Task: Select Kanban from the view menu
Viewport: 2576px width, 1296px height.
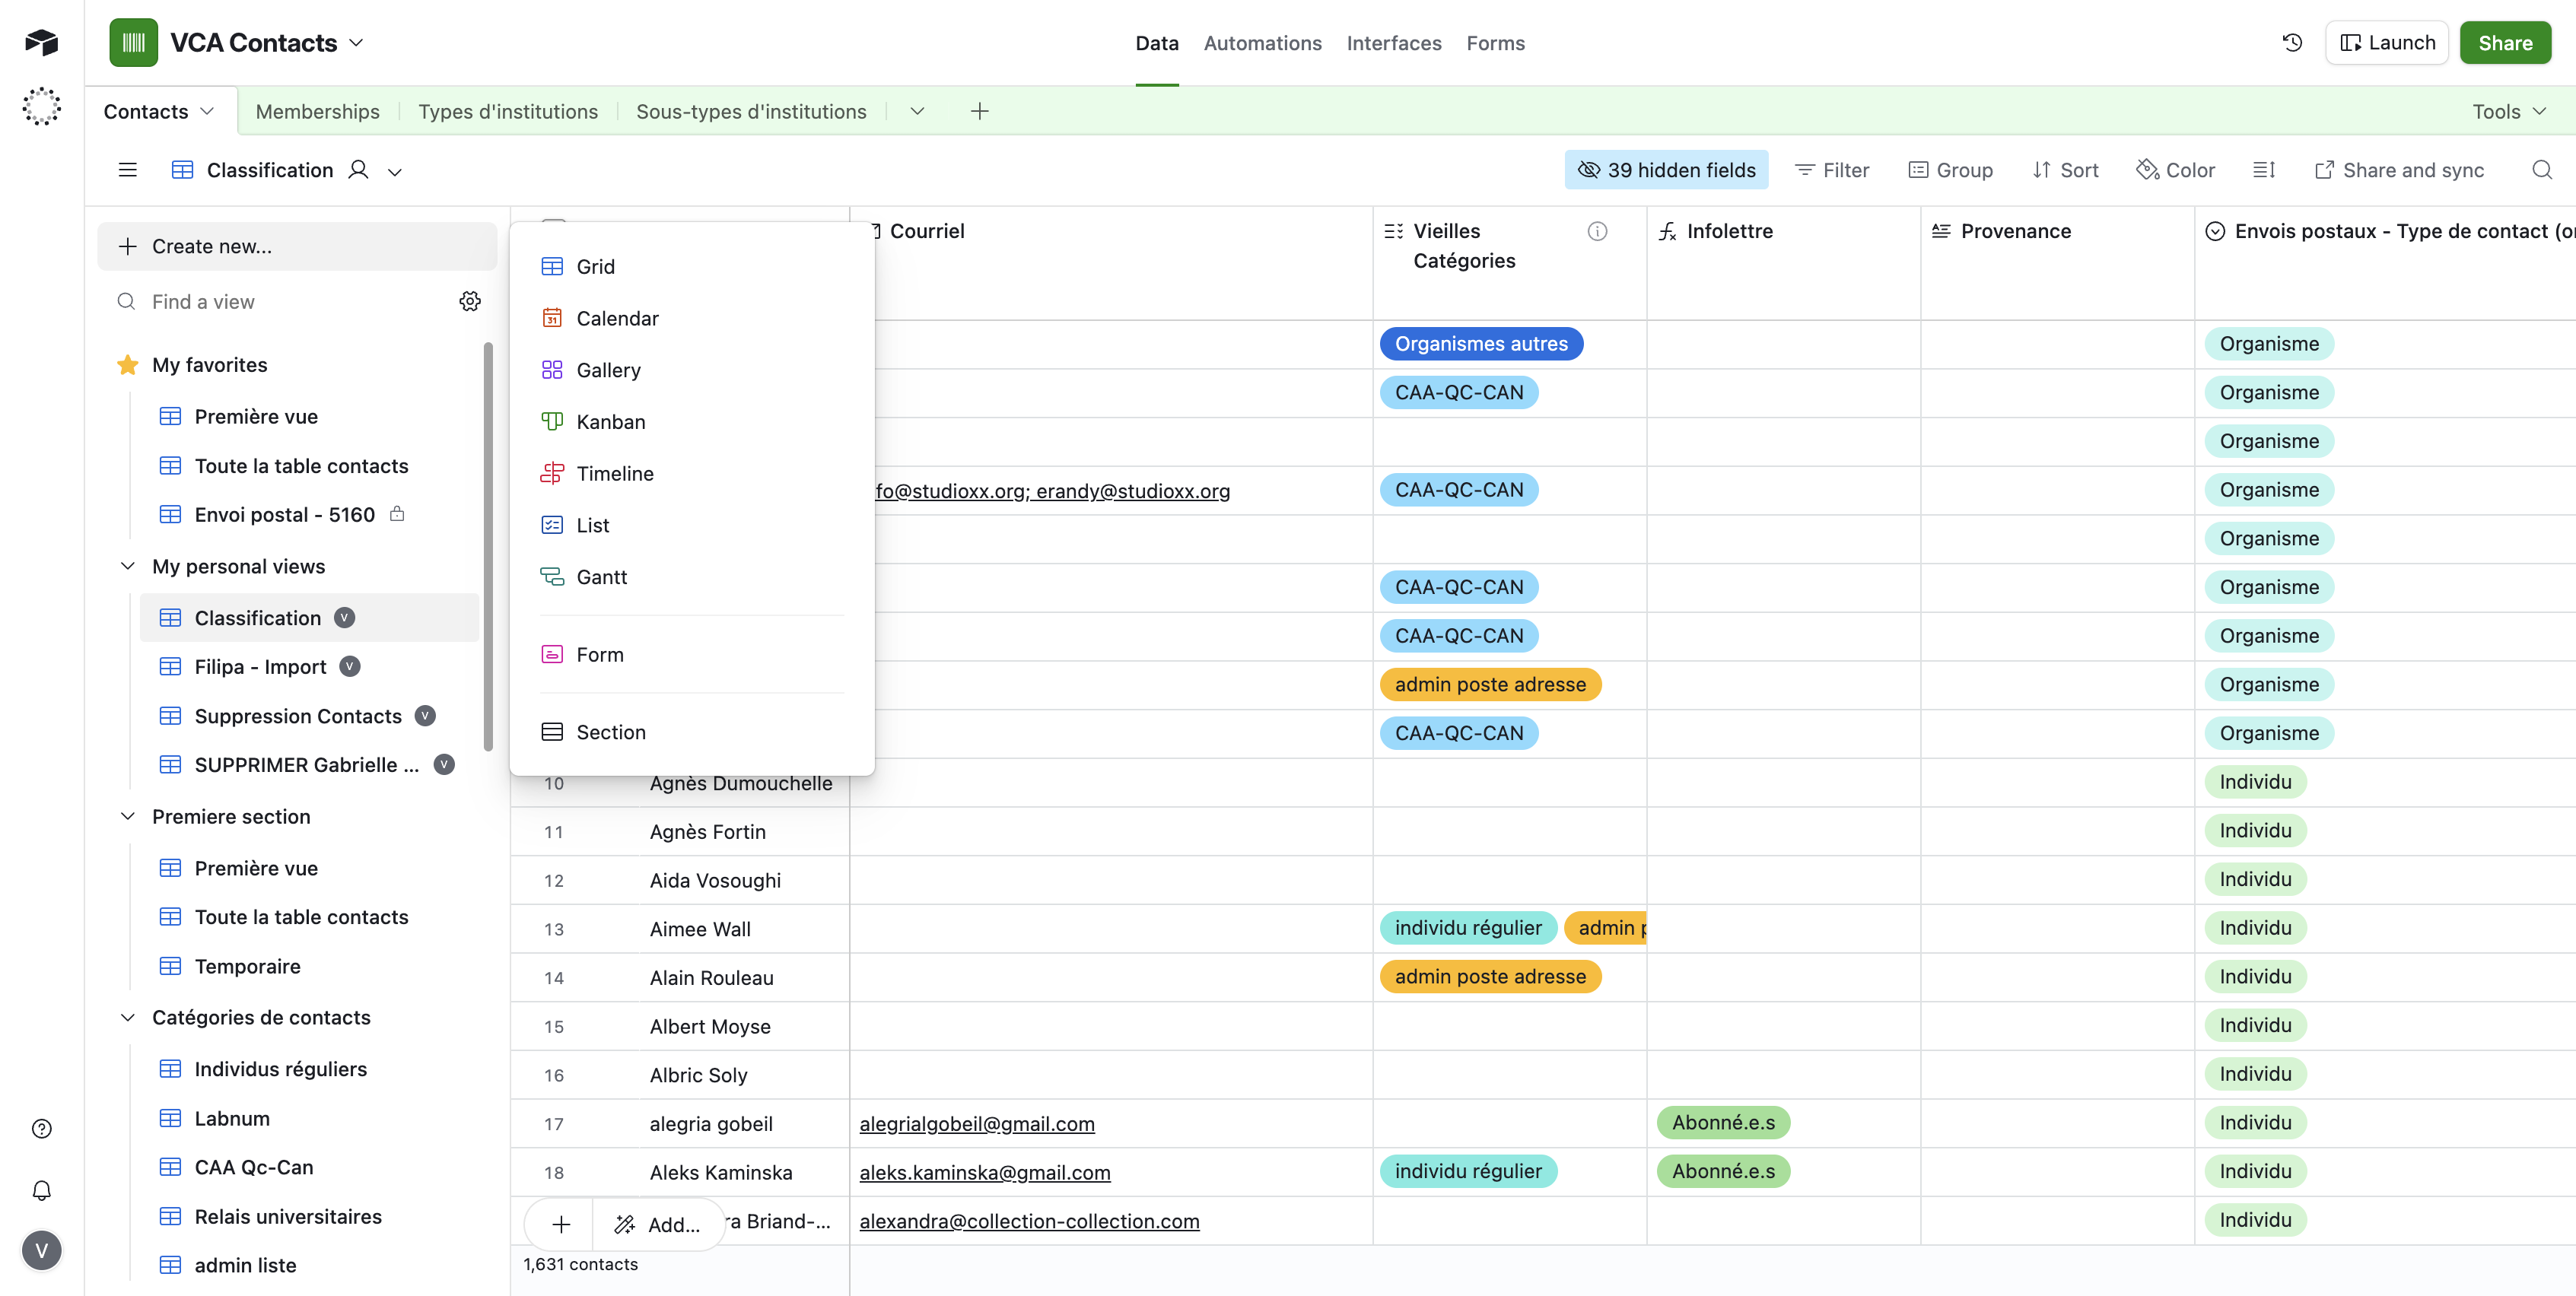Action: click(610, 422)
